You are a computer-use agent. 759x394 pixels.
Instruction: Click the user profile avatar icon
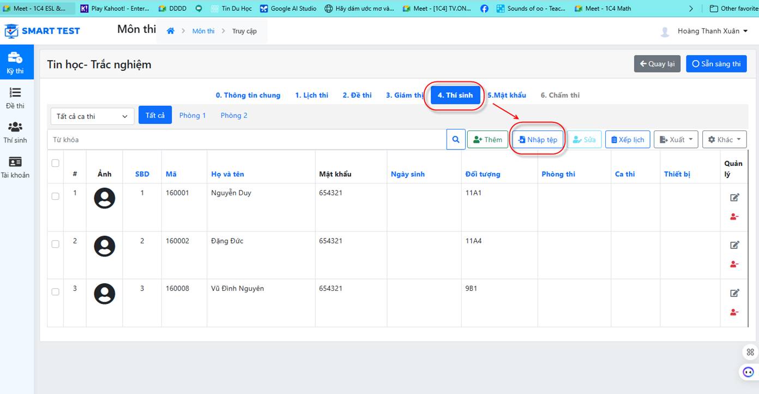tap(665, 32)
